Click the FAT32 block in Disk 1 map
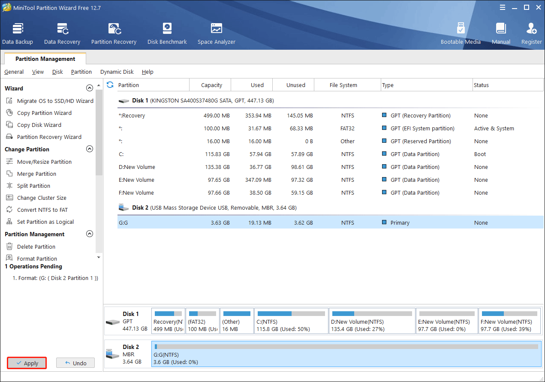The width and height of the screenshot is (545, 382). [x=202, y=321]
